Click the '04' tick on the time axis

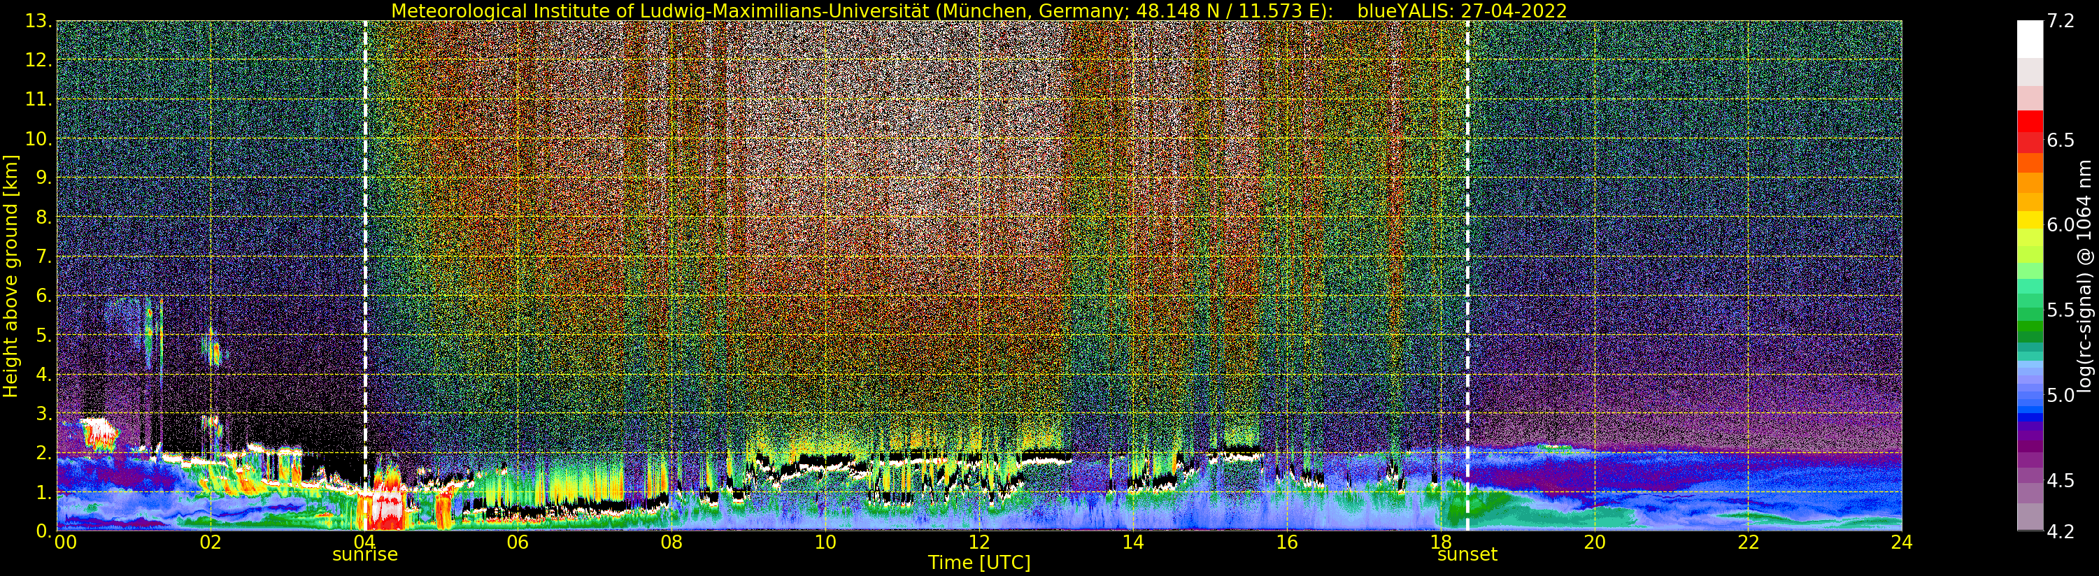click(364, 542)
